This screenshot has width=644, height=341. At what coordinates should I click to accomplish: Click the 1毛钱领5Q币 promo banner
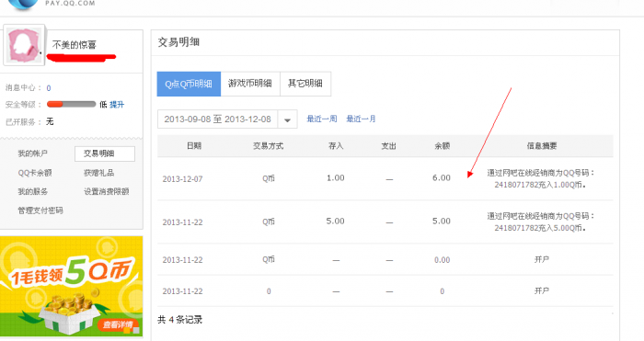(72, 287)
